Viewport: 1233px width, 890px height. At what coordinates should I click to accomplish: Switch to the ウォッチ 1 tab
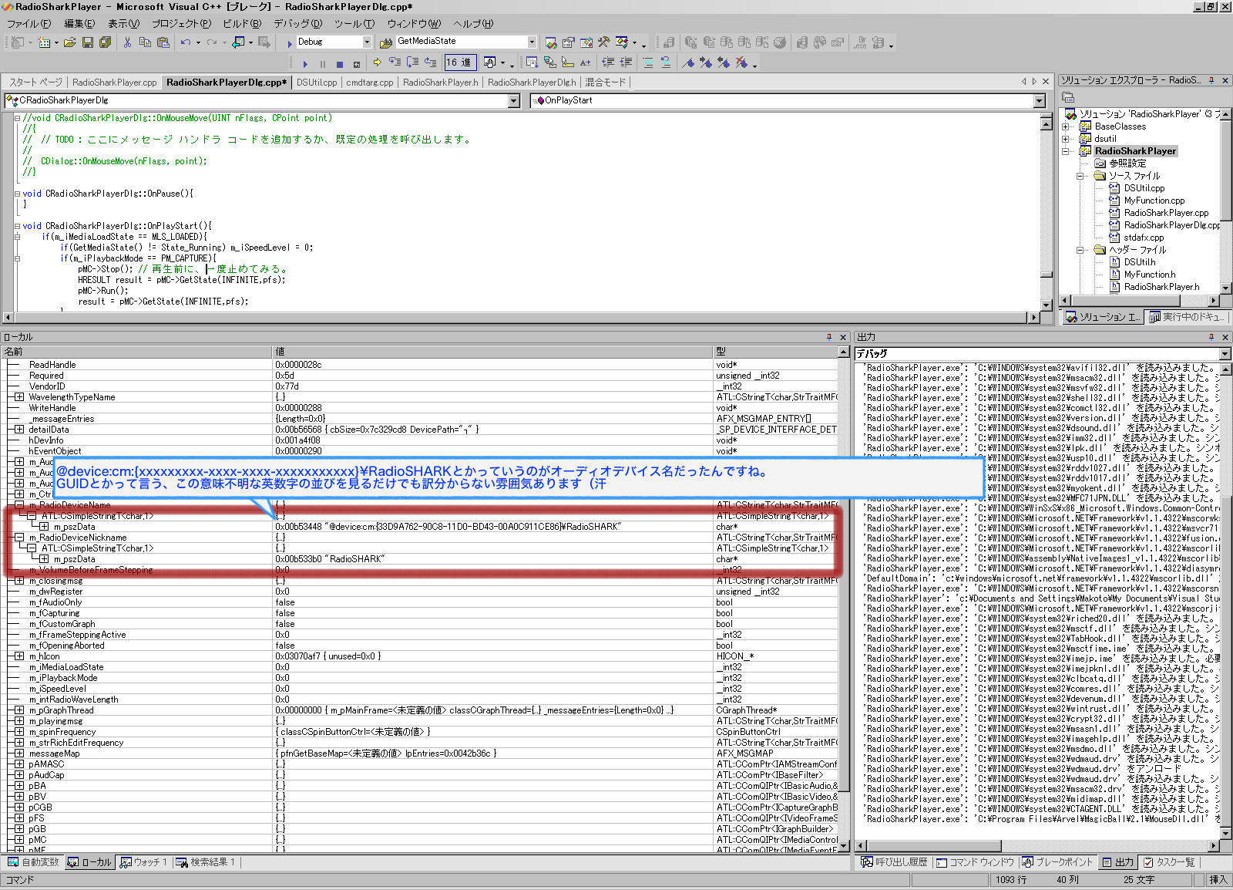point(143,862)
